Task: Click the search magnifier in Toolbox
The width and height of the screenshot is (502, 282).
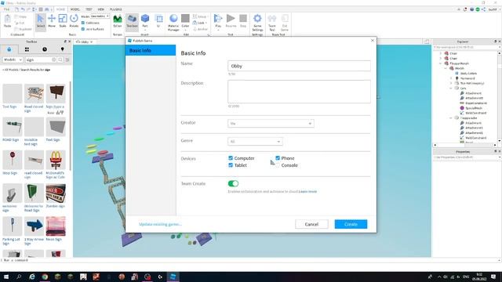Action: (x=60, y=60)
